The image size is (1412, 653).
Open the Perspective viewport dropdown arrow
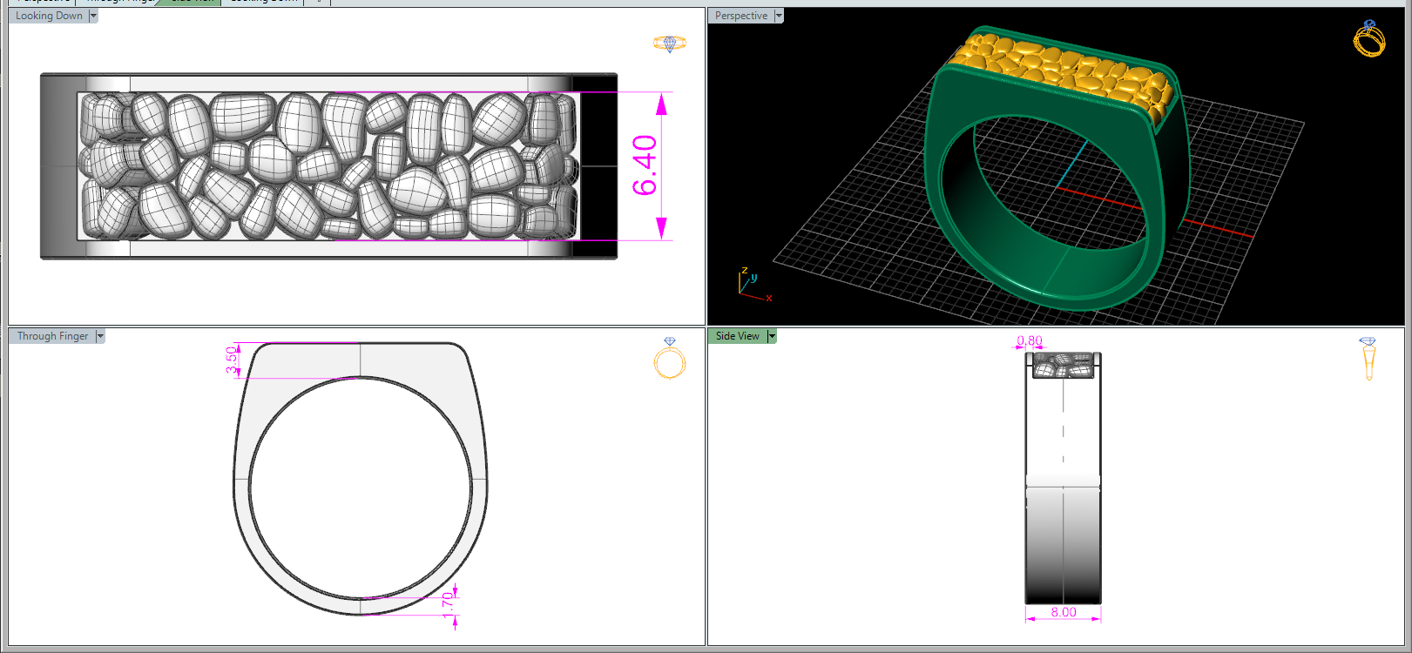(779, 16)
